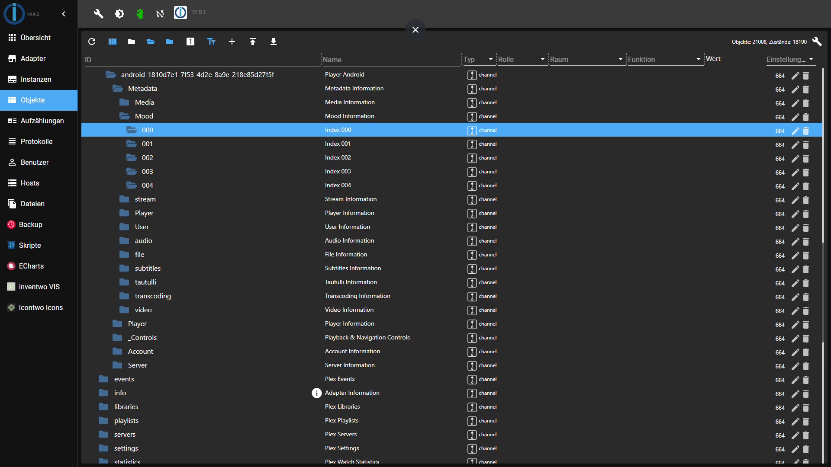Collapse the Mood folder
Image resolution: width=831 pixels, height=467 pixels.
pos(125,116)
